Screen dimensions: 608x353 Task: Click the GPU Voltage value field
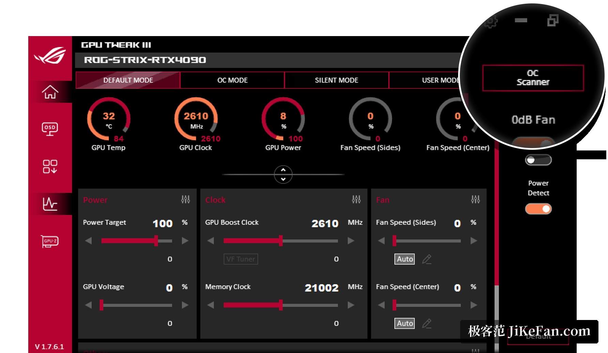(169, 288)
